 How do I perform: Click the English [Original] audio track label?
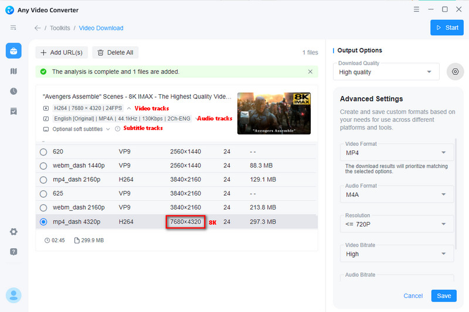click(x=122, y=118)
